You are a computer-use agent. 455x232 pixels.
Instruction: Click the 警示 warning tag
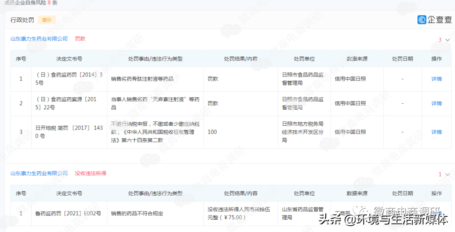(47, 20)
